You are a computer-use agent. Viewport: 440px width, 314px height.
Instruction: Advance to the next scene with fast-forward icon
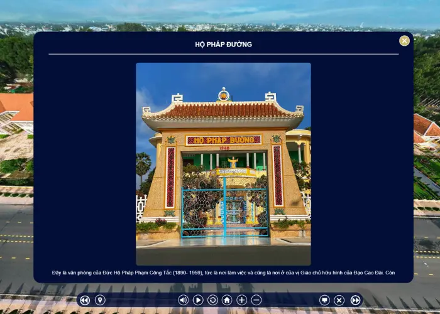355,300
